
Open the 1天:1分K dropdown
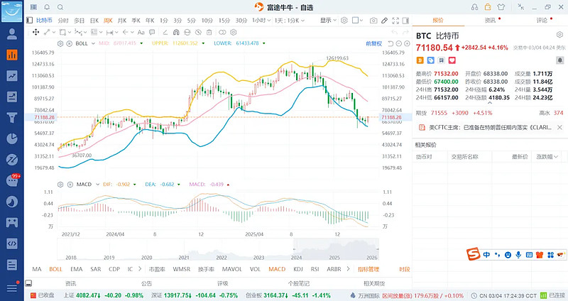(x=290, y=21)
